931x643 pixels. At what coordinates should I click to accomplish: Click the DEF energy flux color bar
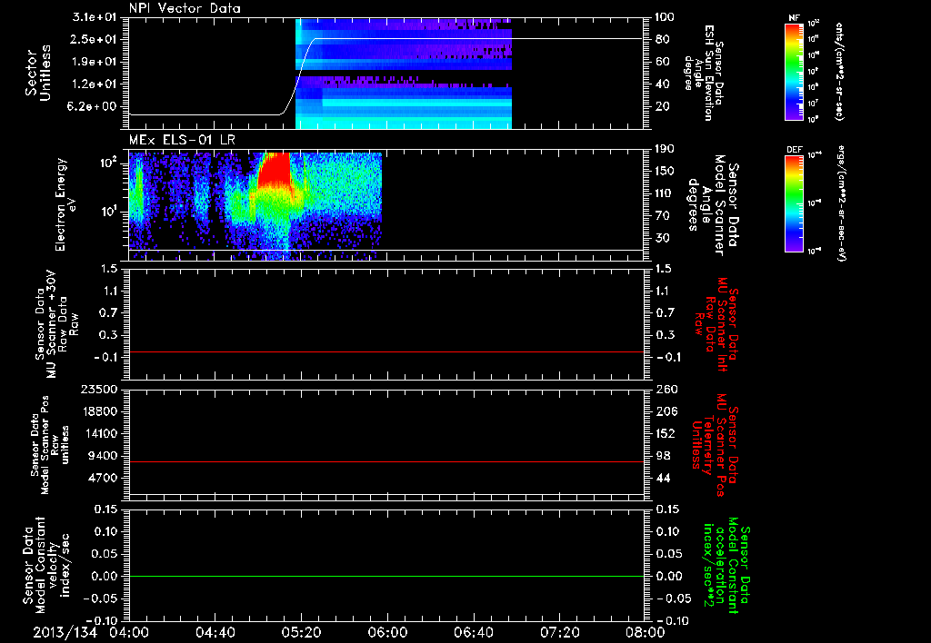pyautogui.click(x=794, y=203)
